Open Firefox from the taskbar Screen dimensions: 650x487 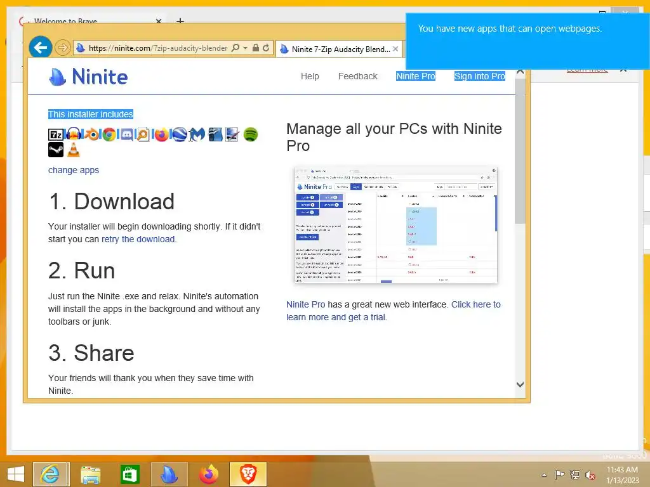tap(208, 474)
